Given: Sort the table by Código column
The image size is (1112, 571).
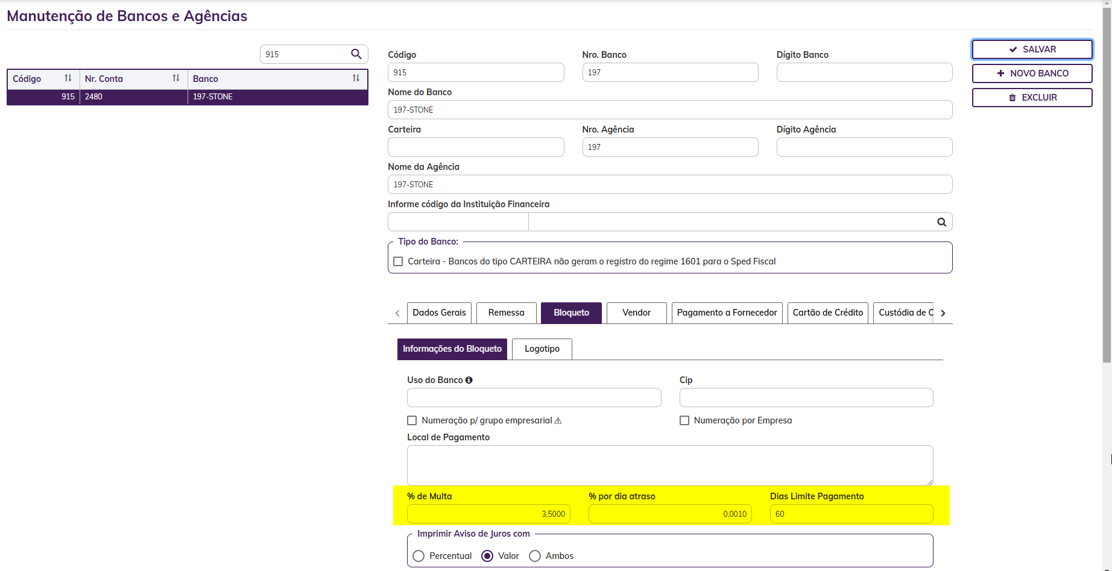Looking at the screenshot, I should (x=68, y=78).
